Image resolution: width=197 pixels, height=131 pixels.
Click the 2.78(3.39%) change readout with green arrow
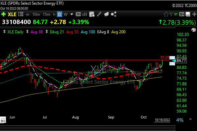click(177, 22)
